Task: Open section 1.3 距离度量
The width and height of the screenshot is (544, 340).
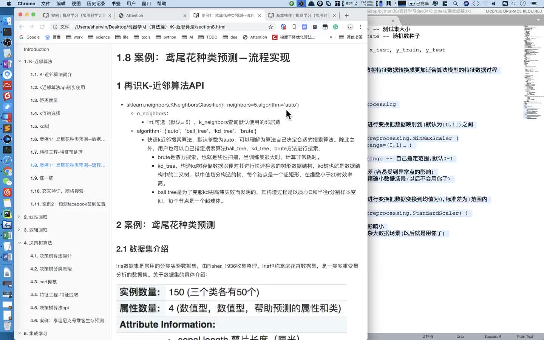Action: [44, 100]
